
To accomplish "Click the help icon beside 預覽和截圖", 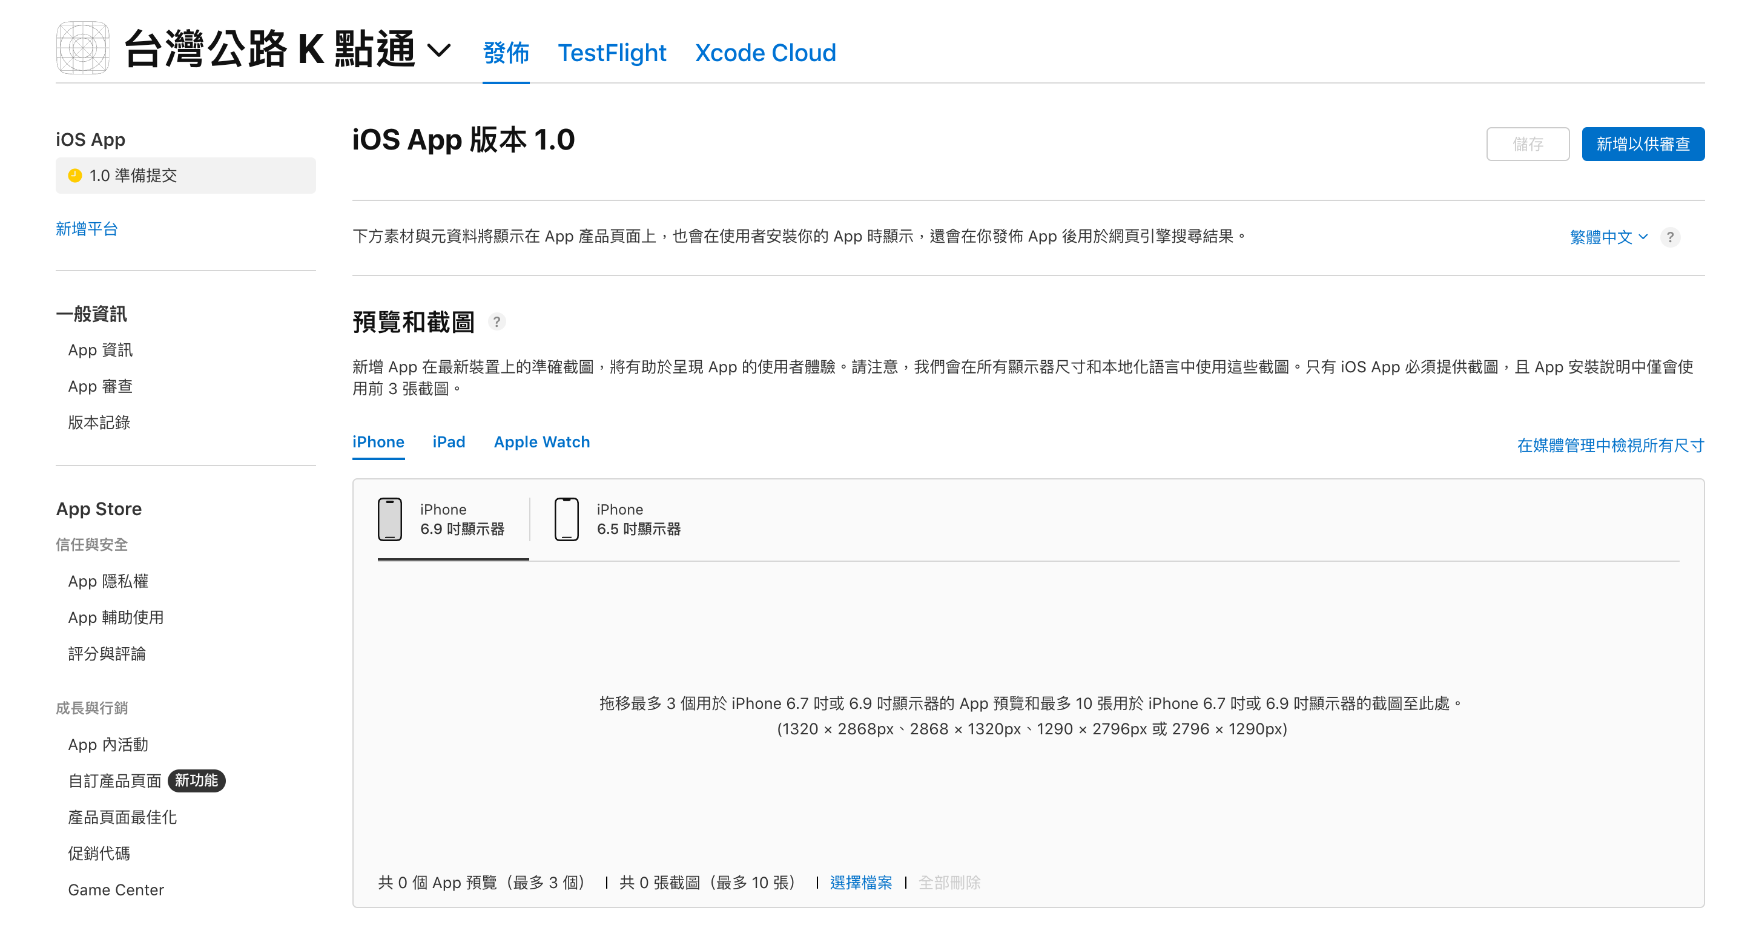I will 496,322.
